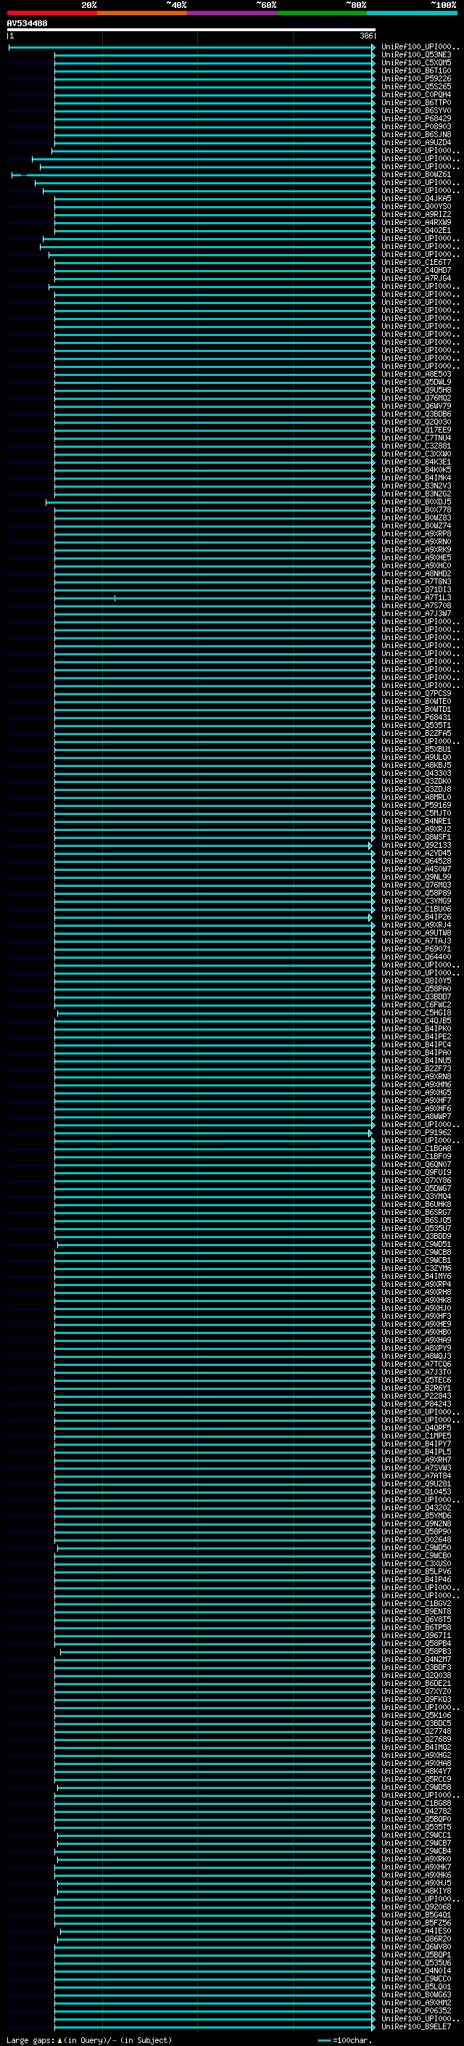Click the purple ~60% identity legend segment
The height and width of the screenshot is (2046, 464).
(231, 13)
